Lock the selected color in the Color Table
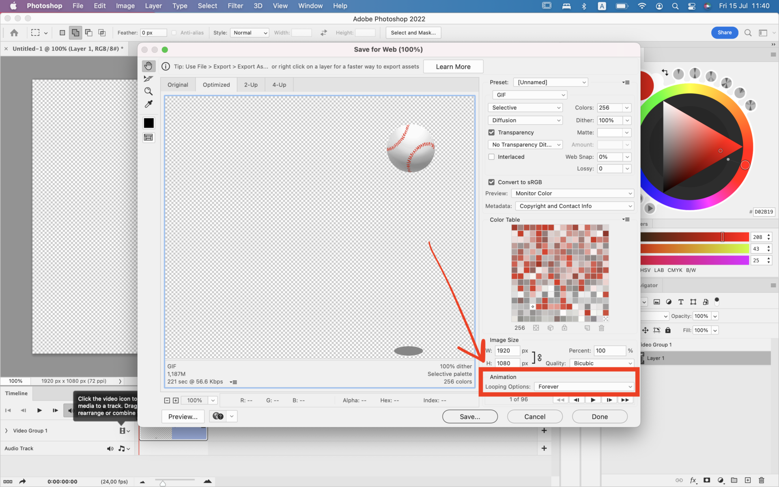This screenshot has width=779, height=487. click(564, 328)
